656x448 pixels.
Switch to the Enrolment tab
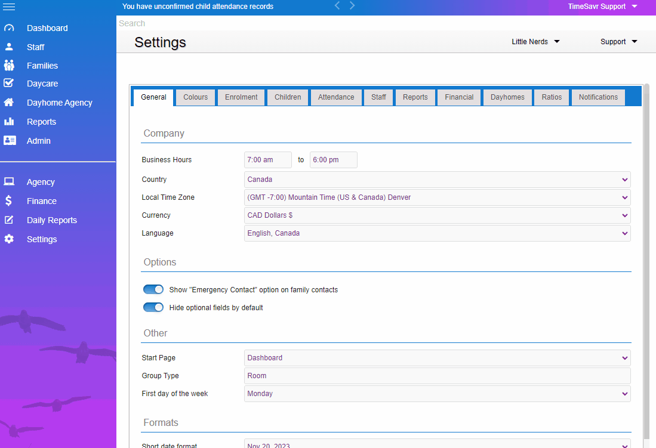point(241,97)
